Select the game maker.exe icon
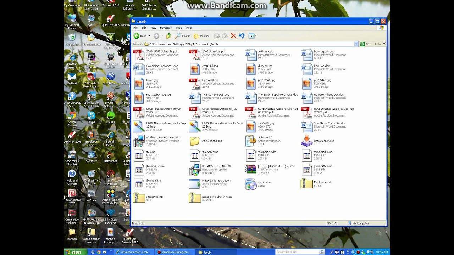Screen dimensions: 454x255 [x=306, y=141]
